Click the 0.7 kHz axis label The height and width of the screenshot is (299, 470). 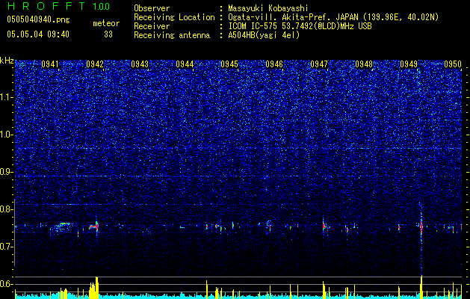point(7,247)
